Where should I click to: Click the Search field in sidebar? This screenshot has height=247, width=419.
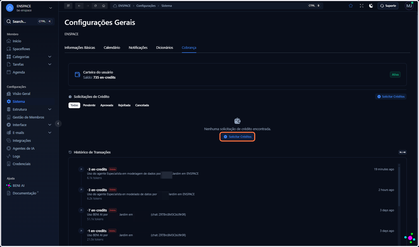click(29, 22)
